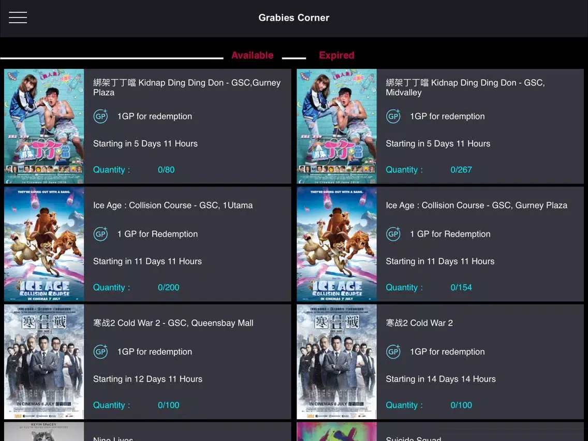Tap GP icon on Ice Age Gurney Plaza card

tap(393, 234)
